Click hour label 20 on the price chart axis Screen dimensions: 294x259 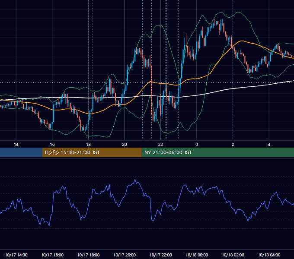pos(125,145)
